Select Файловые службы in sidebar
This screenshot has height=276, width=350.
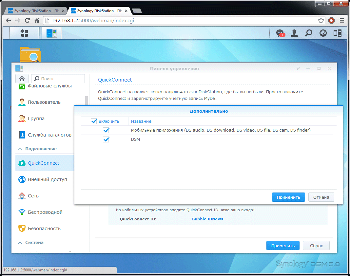[x=45, y=86]
